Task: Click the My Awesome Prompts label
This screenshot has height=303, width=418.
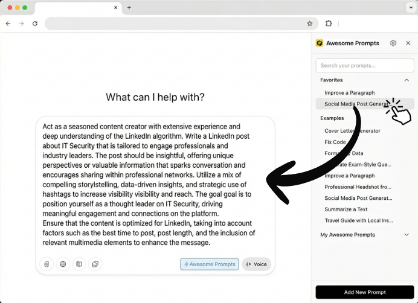Action: click(x=347, y=235)
